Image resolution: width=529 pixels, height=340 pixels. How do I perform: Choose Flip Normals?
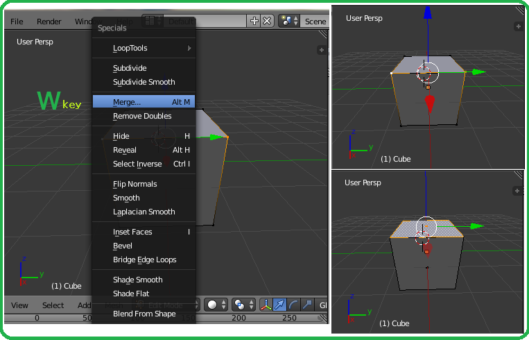(144, 184)
